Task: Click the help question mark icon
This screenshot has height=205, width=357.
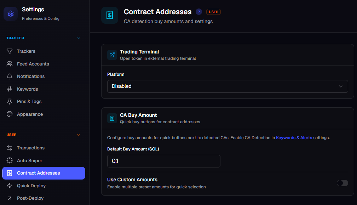Action: pyautogui.click(x=199, y=12)
